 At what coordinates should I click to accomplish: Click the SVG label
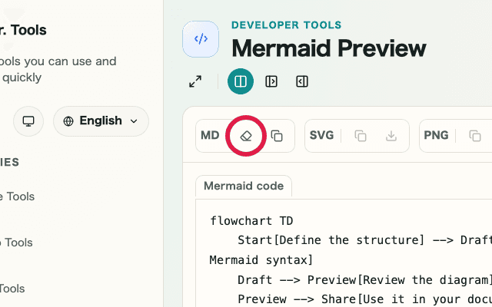pyautogui.click(x=321, y=136)
